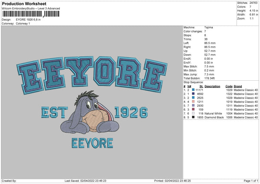The image size is (260, 184).
Task: Click the 'Production Worksheet' heading
Action: point(24,3)
